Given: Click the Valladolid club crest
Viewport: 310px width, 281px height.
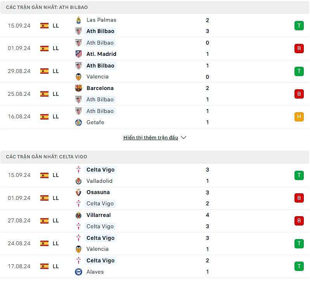Looking at the screenshot, I should pyautogui.click(x=78, y=181).
